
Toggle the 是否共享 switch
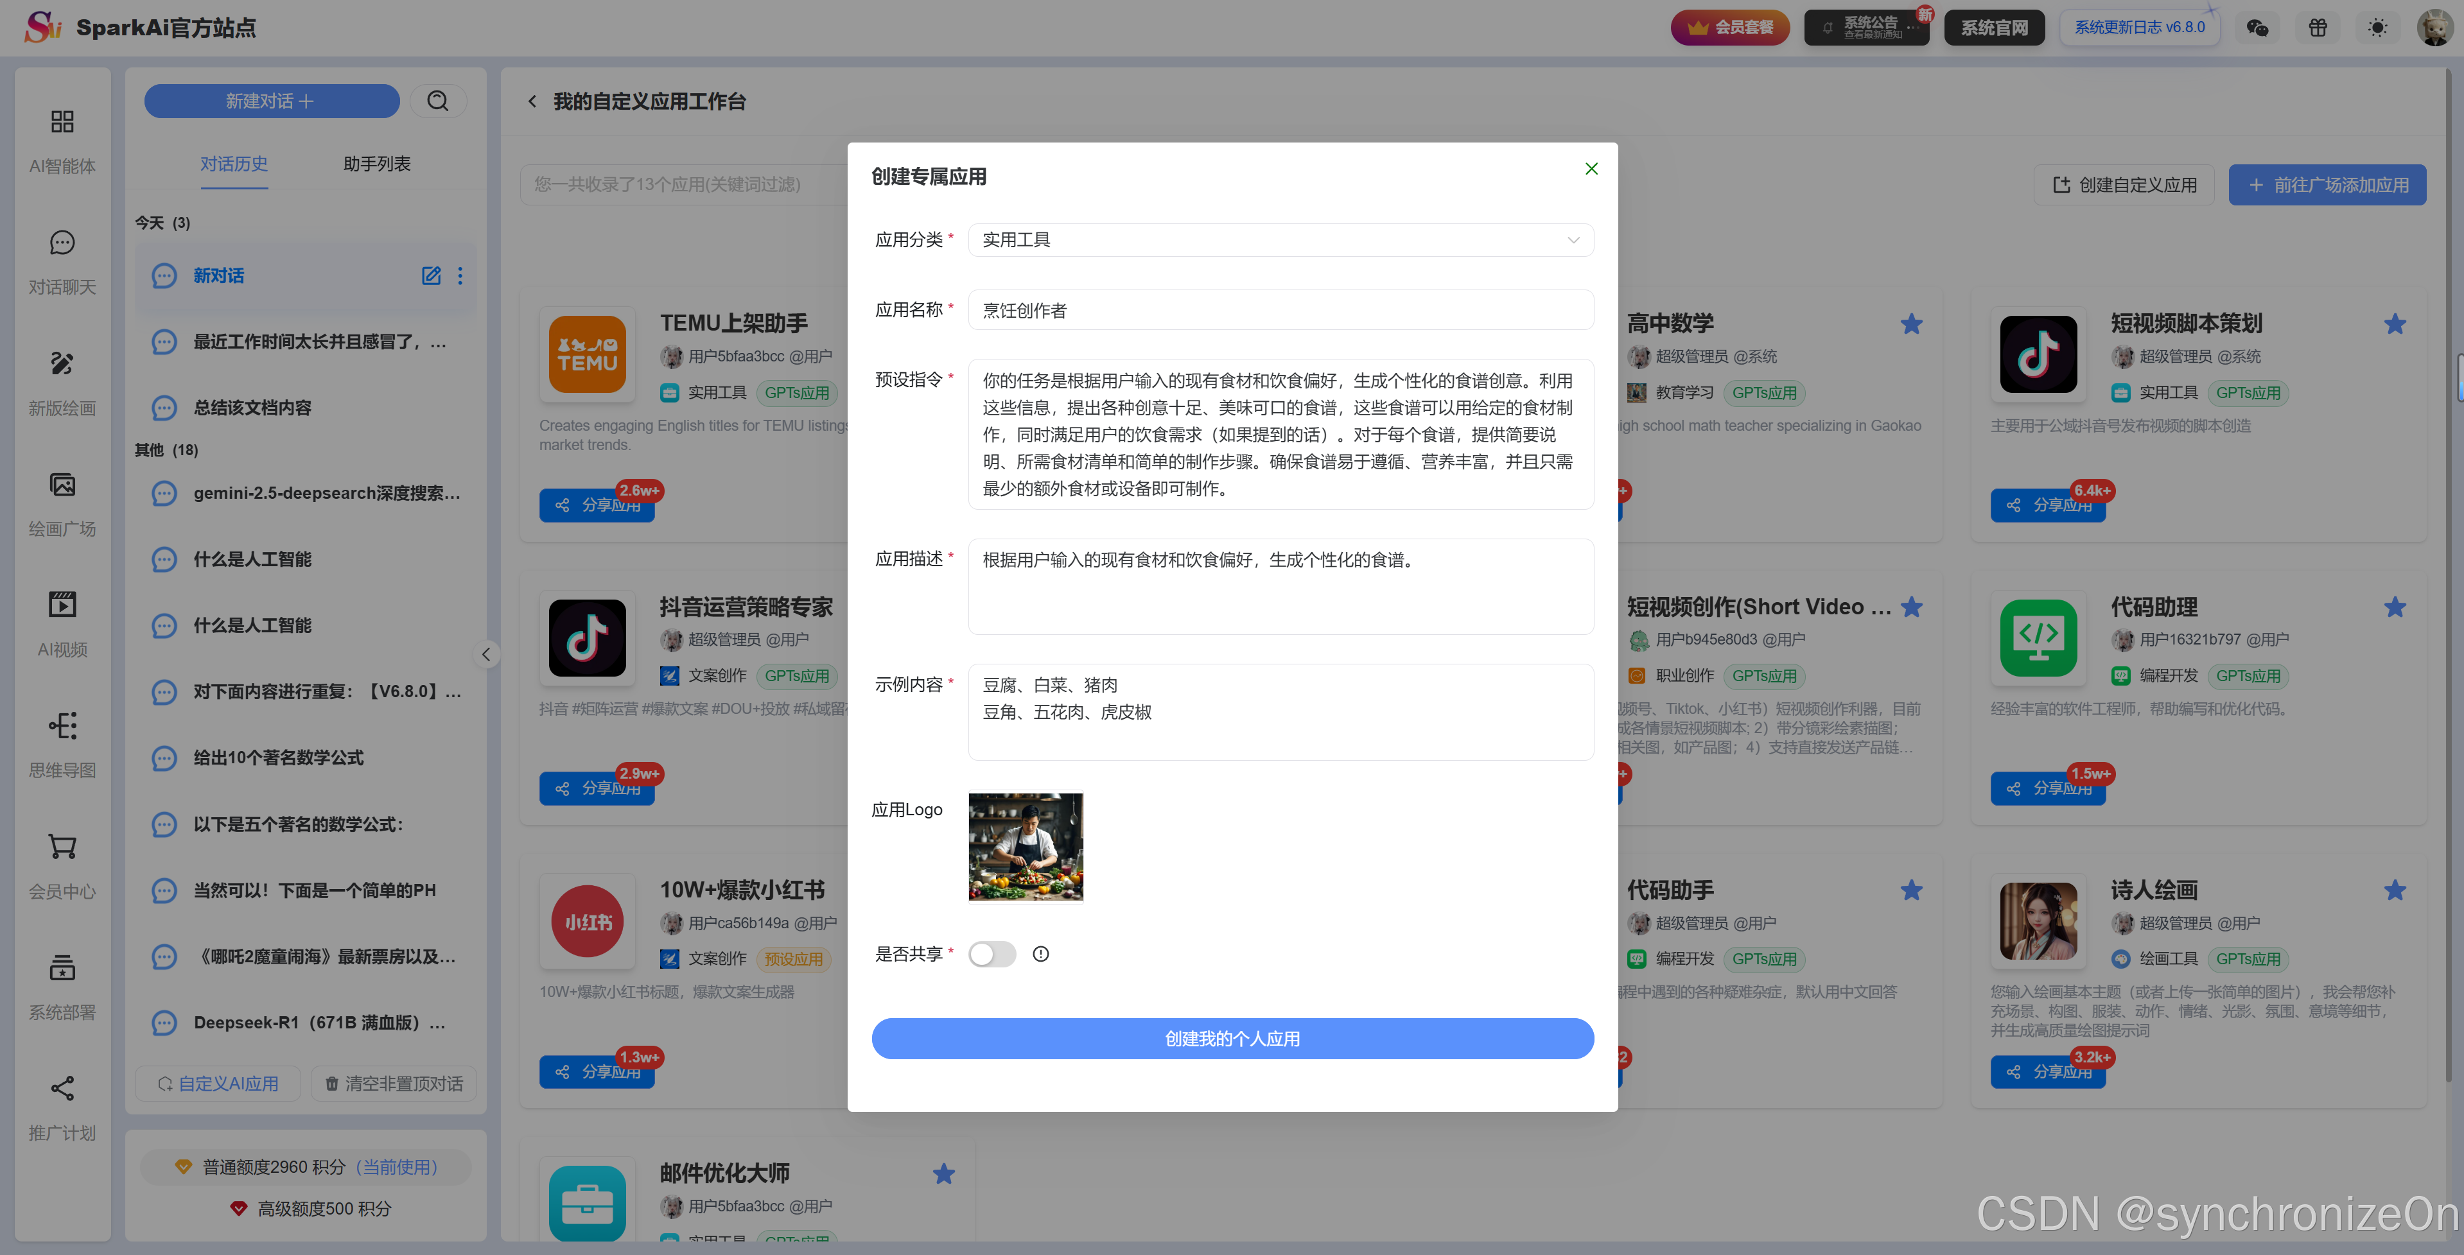click(992, 954)
